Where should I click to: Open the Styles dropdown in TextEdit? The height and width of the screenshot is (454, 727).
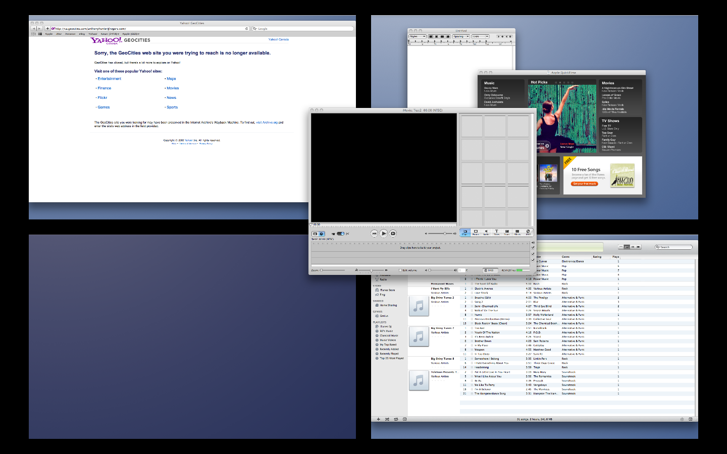[x=417, y=36]
